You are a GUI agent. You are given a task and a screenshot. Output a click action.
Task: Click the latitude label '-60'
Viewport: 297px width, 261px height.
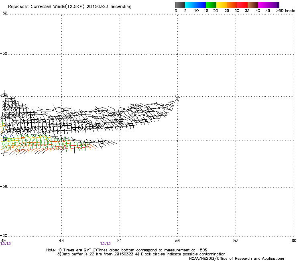(4, 236)
